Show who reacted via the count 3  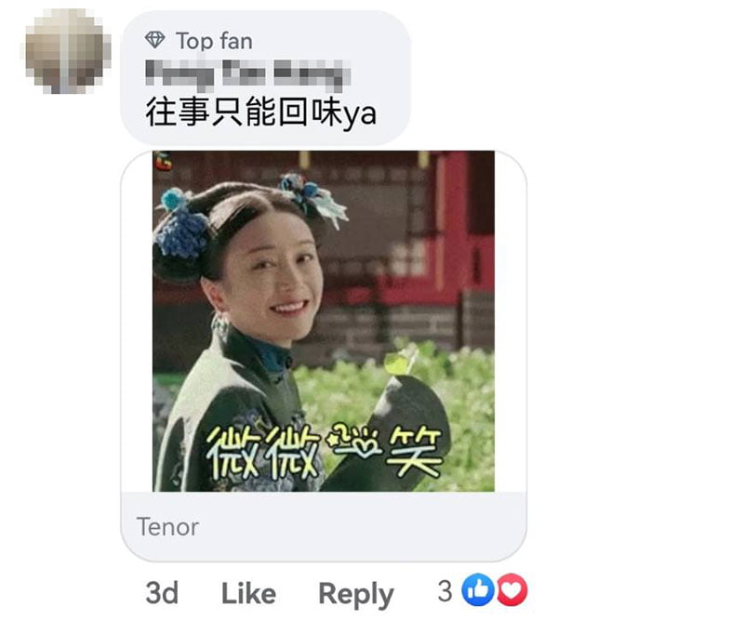click(x=445, y=591)
